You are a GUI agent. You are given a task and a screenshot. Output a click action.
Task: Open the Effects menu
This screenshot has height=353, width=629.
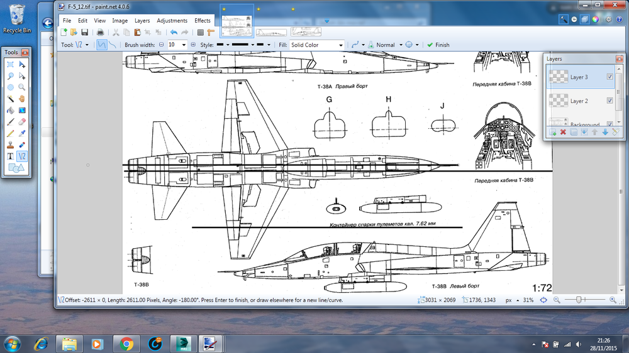[x=203, y=21]
